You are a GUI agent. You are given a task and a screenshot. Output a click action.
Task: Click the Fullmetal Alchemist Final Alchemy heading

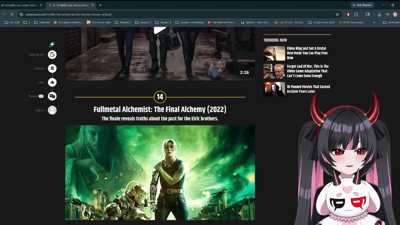pyautogui.click(x=160, y=109)
